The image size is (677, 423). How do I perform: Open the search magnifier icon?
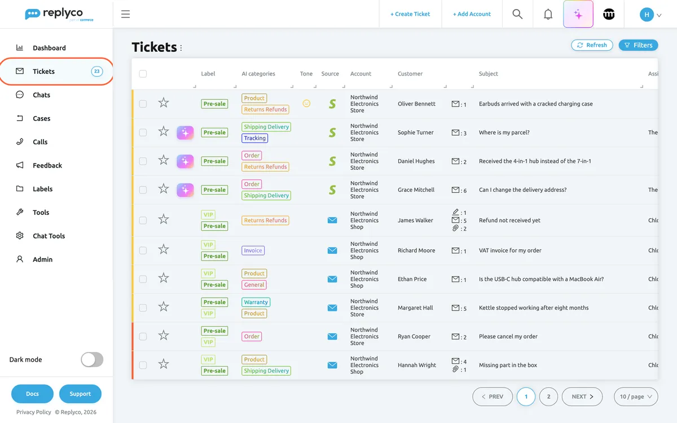pyautogui.click(x=517, y=14)
